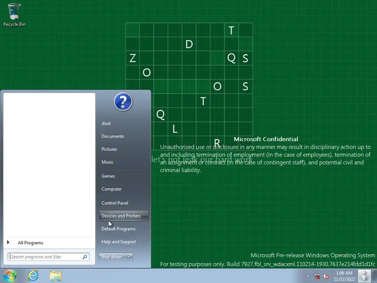Open Windows Explorer from taskbar
This screenshot has height=283, width=377.
click(x=56, y=276)
